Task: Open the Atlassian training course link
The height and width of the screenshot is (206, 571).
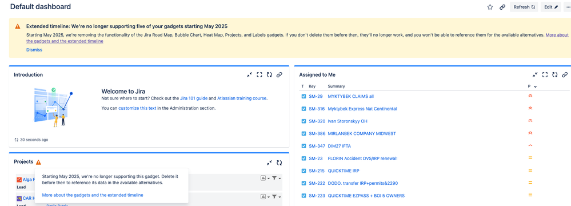Action: (242, 98)
